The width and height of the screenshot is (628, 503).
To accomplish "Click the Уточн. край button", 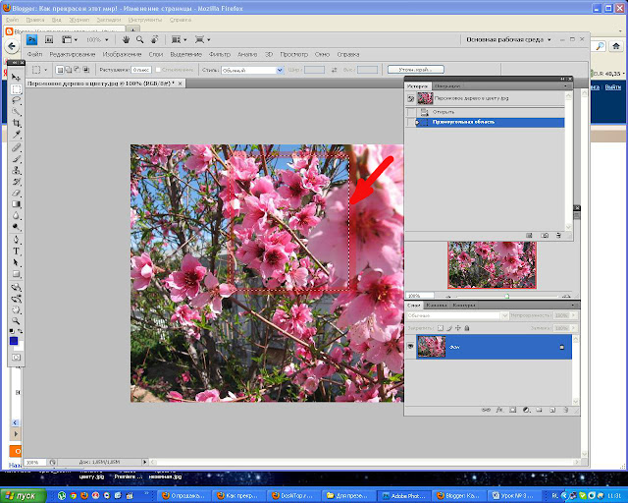I will tap(415, 70).
